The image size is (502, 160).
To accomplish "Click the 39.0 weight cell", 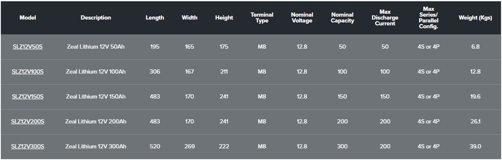I will (476, 147).
